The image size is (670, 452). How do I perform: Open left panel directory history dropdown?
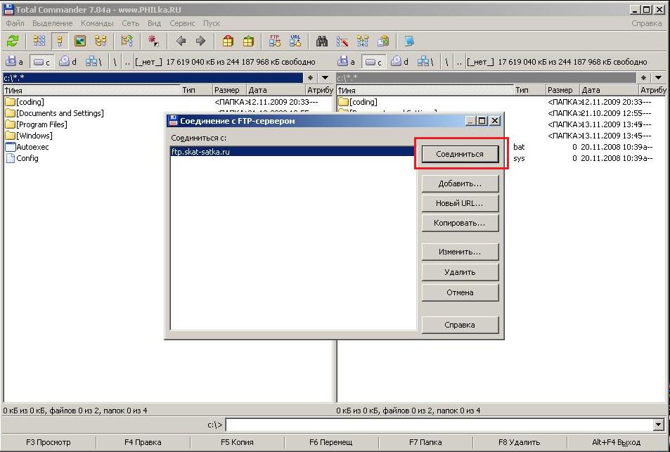[x=326, y=78]
